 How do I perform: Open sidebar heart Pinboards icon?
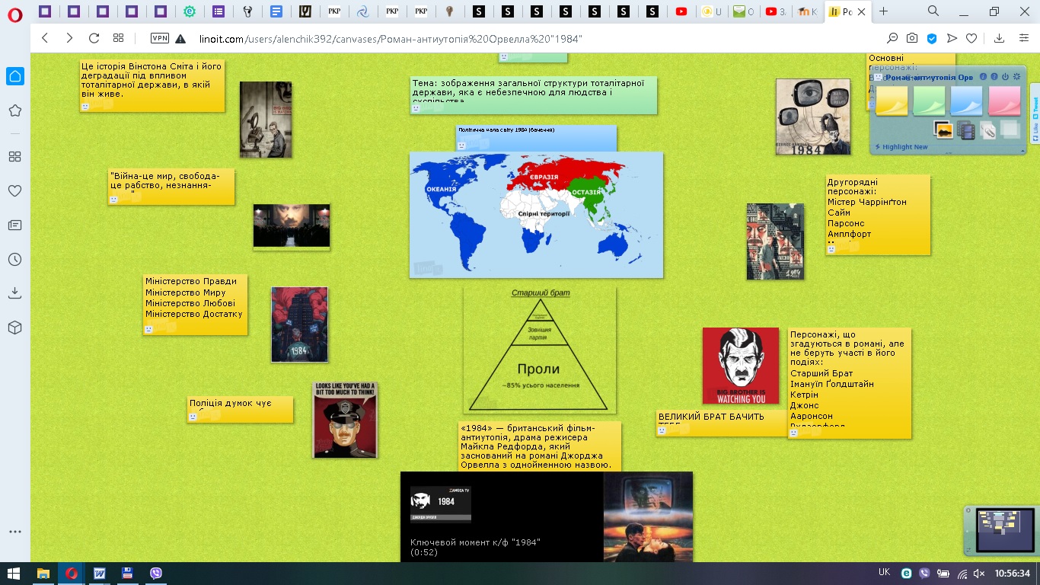14,190
